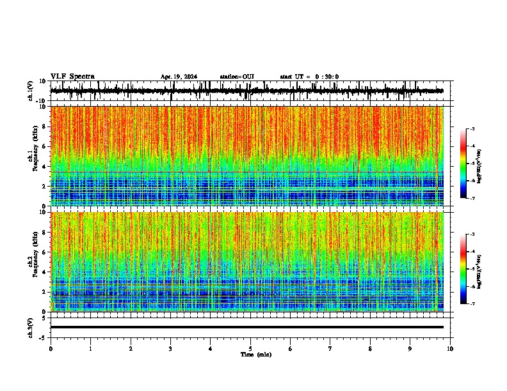Click the "6" kHz tick on ch.1 spectrogram

tap(45, 147)
